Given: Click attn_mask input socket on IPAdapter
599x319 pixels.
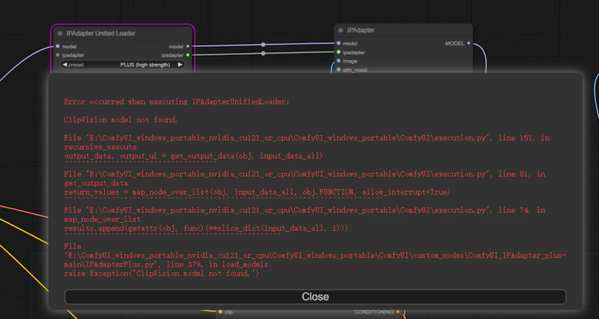Looking at the screenshot, I should [x=339, y=69].
